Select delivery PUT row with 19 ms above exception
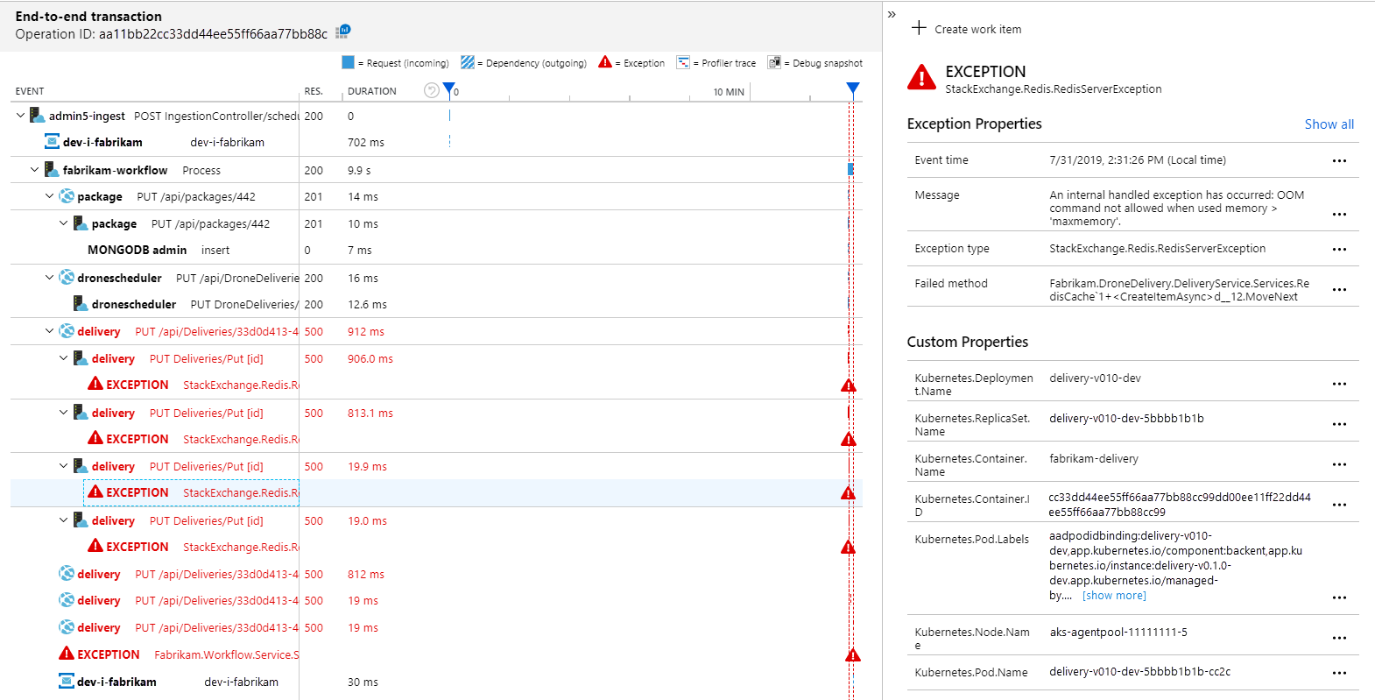The height and width of the screenshot is (700, 1375). point(436,627)
